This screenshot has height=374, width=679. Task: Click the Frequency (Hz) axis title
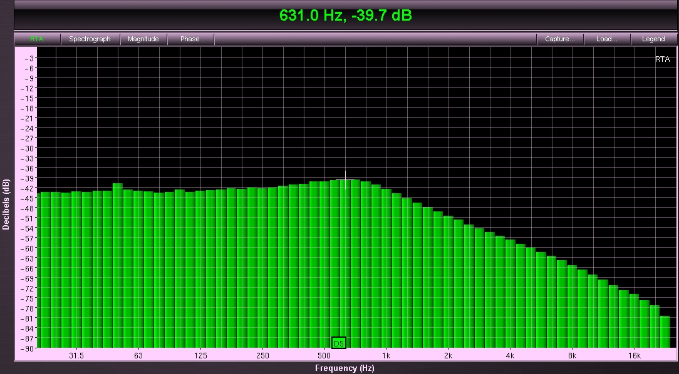pyautogui.click(x=345, y=368)
